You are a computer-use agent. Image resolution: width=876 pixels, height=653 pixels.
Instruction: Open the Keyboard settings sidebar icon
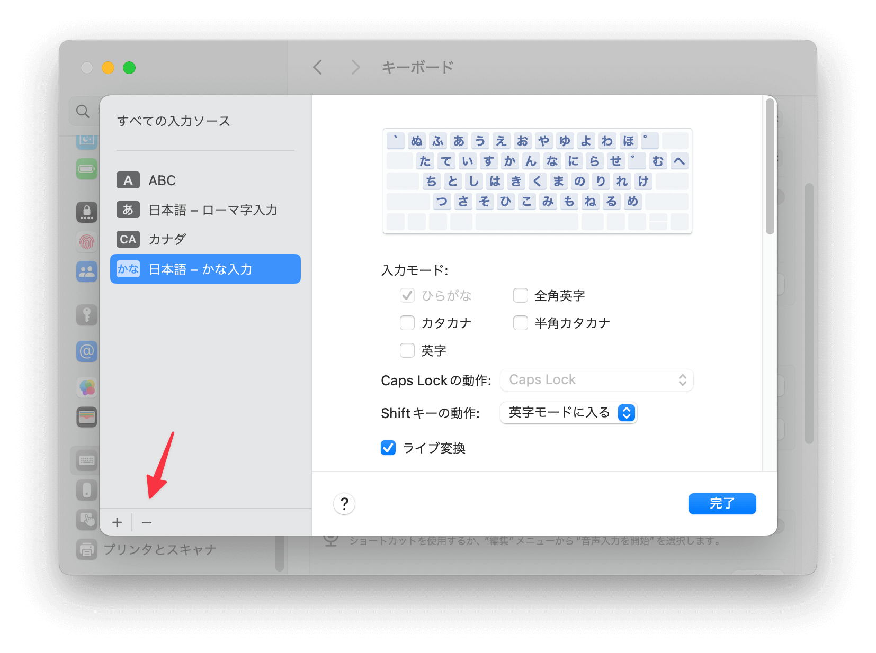(x=87, y=460)
